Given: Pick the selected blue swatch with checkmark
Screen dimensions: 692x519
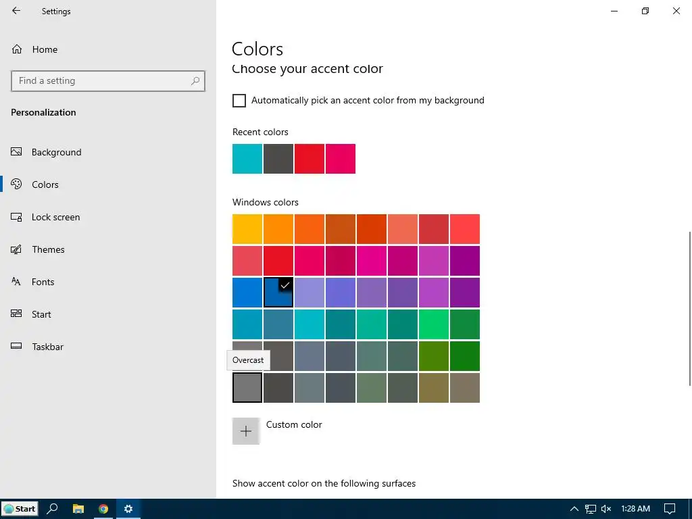Looking at the screenshot, I should coord(278,293).
